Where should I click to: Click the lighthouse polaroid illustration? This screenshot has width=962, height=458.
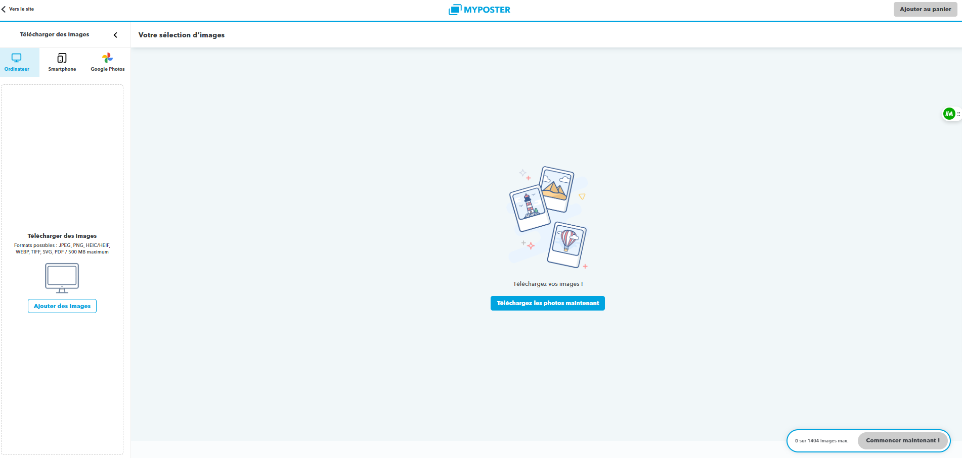[529, 207]
